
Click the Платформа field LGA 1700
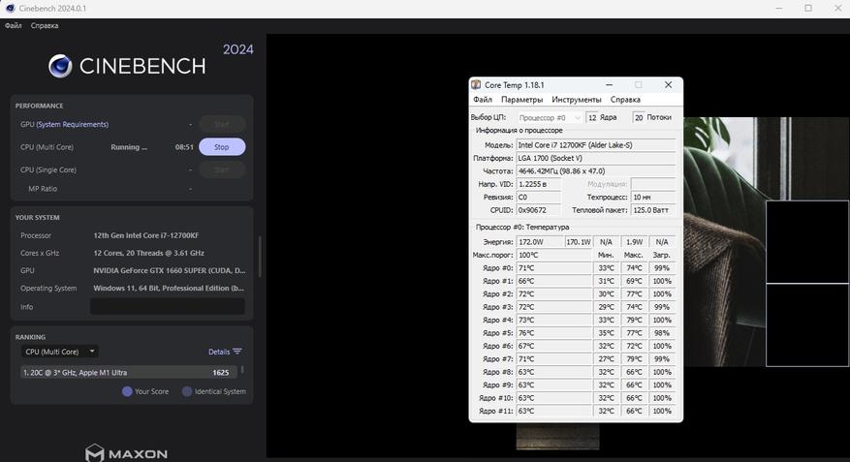[x=596, y=158]
